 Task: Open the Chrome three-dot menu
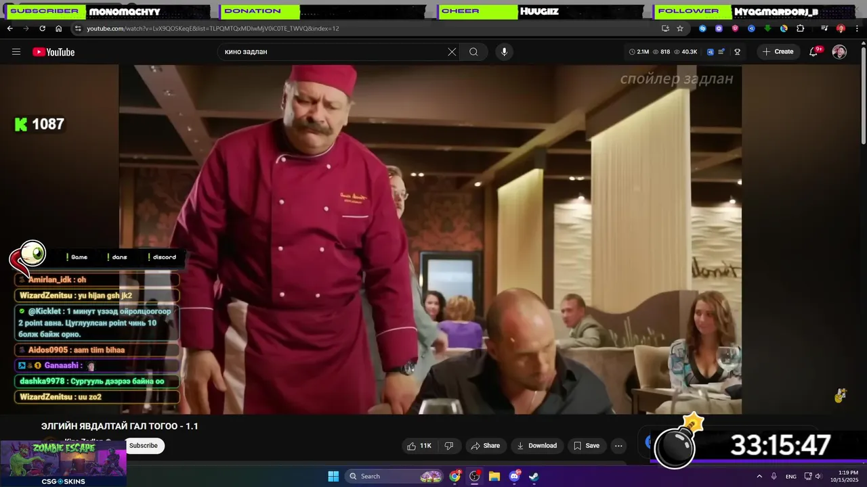coord(857,28)
